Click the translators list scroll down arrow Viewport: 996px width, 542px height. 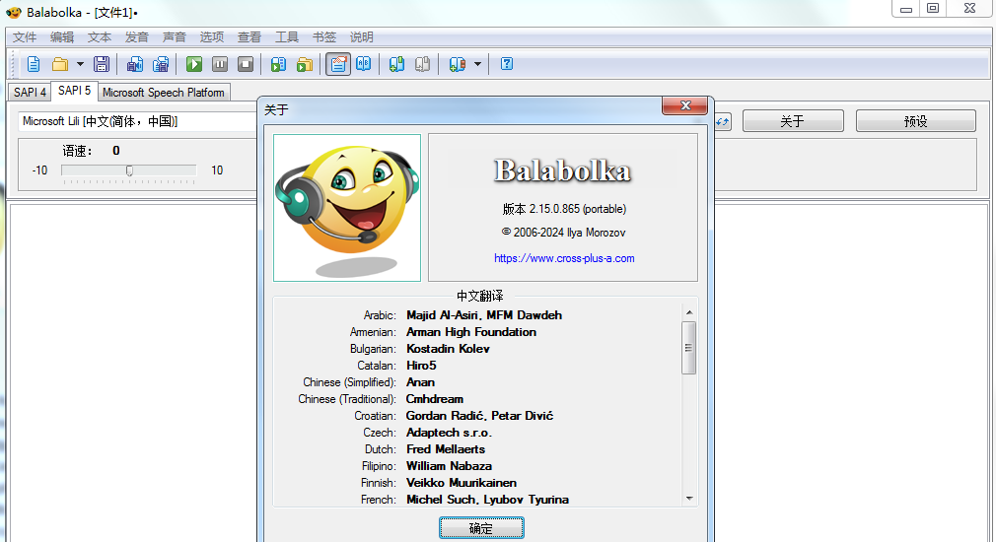click(689, 499)
